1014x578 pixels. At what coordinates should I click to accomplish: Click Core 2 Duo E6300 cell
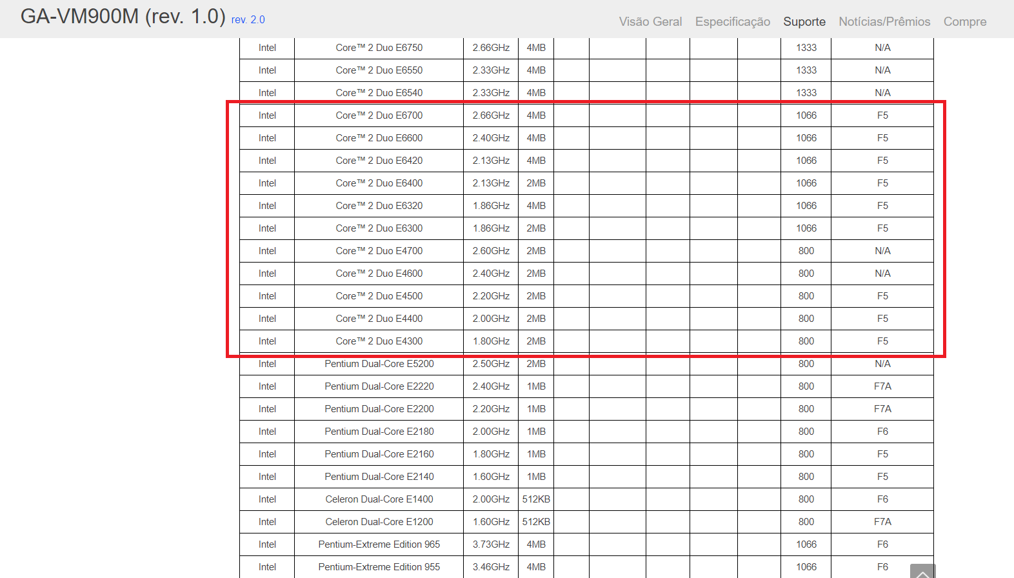click(379, 228)
